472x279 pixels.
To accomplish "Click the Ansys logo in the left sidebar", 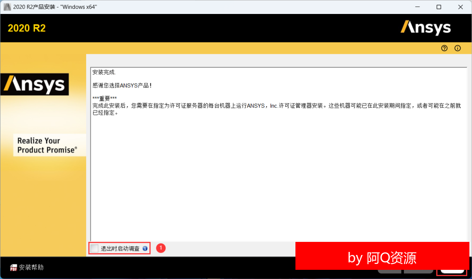I will (x=35, y=84).
